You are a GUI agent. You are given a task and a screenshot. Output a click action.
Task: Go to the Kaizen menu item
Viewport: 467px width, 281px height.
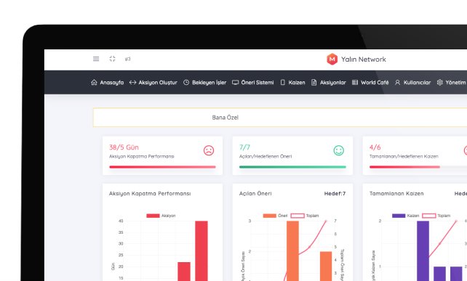coord(292,82)
